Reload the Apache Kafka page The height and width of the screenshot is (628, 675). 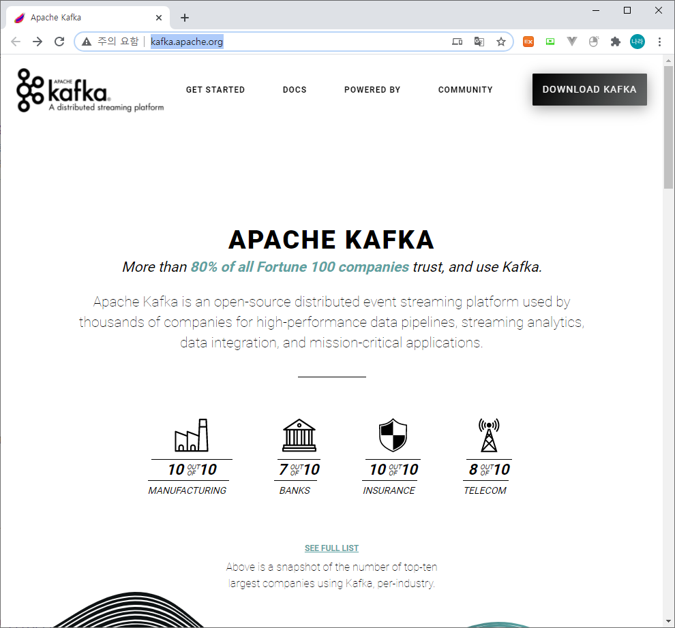coord(59,42)
